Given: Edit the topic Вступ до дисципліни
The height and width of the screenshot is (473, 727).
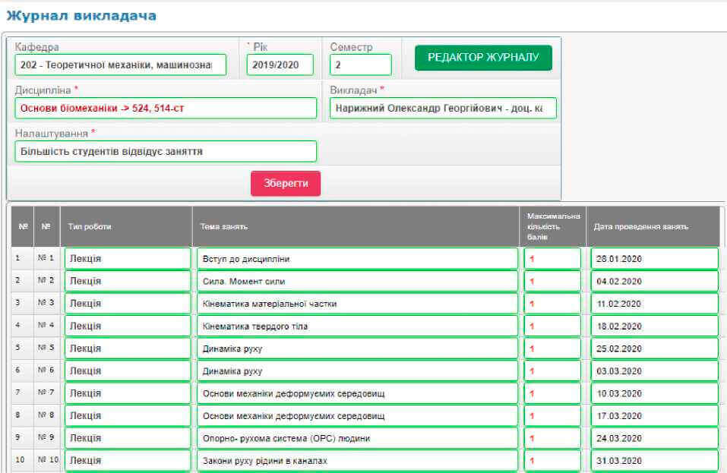Looking at the screenshot, I should (x=357, y=259).
